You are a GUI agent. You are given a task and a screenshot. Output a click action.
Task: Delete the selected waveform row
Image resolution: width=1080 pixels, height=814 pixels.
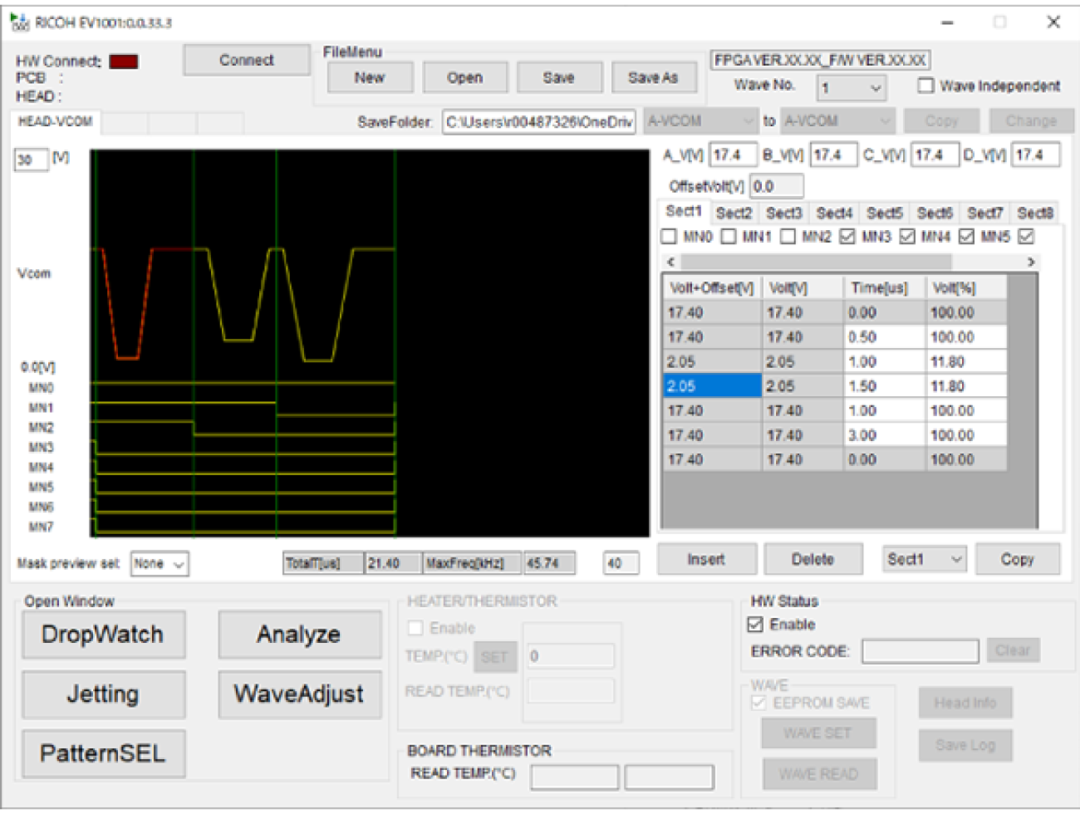coord(812,558)
